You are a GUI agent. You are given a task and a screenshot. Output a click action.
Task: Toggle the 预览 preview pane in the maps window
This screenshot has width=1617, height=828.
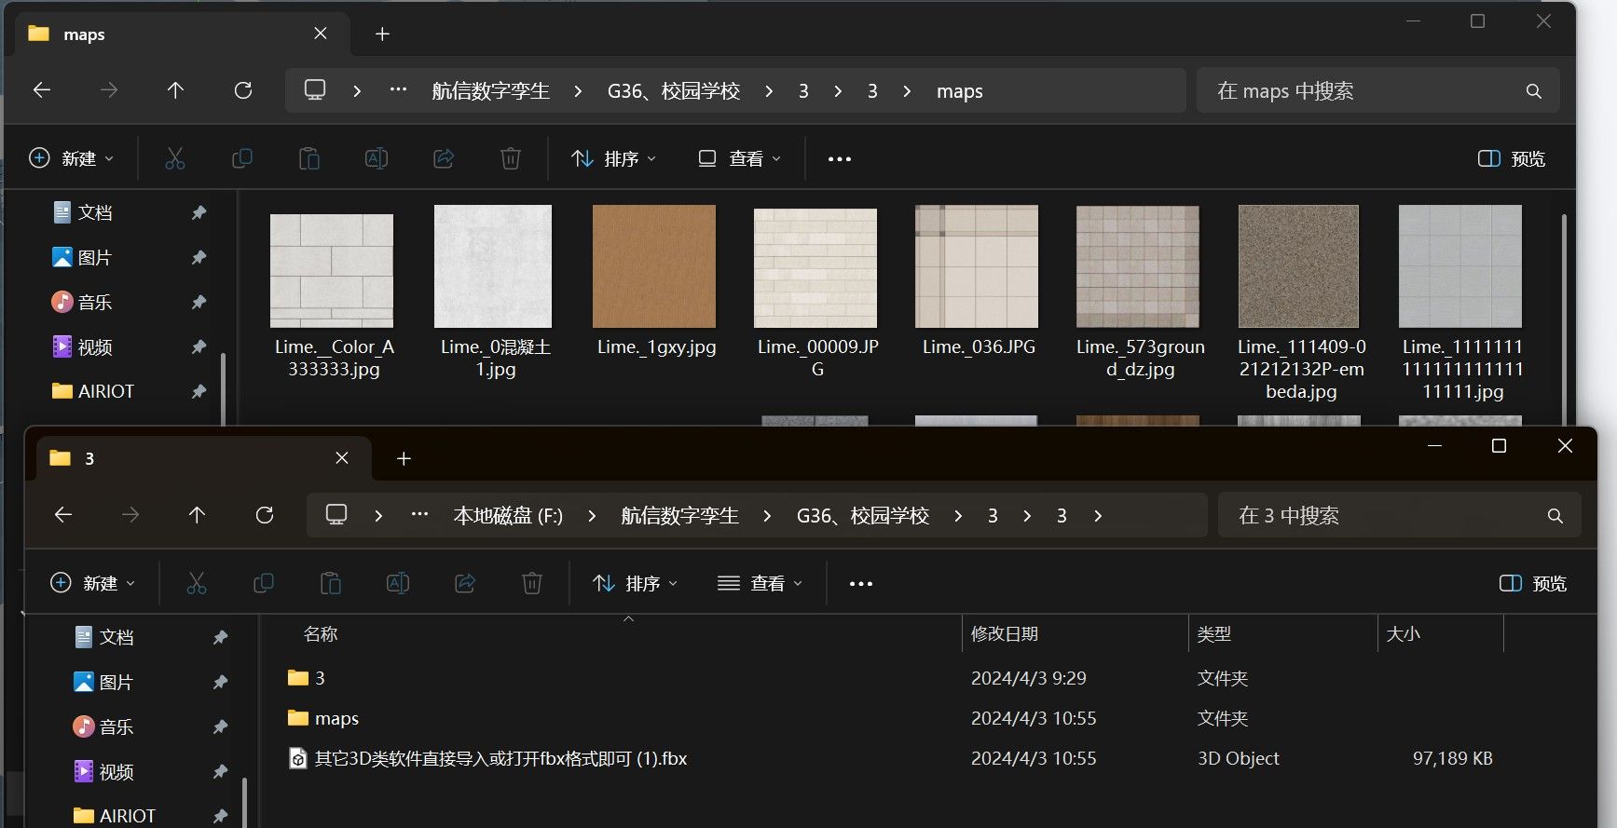1512,158
